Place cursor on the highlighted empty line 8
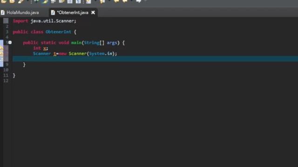 pos(155,59)
